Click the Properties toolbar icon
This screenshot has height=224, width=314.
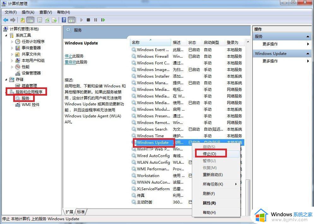(40, 20)
